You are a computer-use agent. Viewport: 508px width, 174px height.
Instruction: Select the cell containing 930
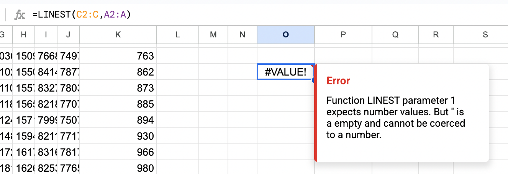pos(118,136)
